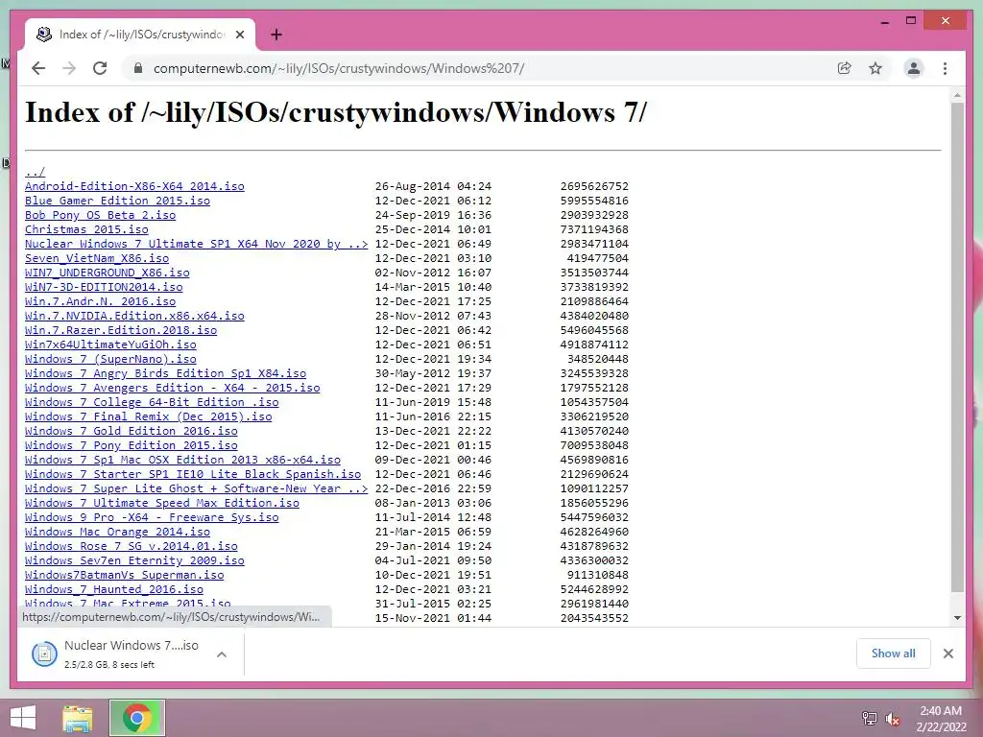Download Windows 7 College 64-Bit Edition
The image size is (983, 737).
(x=152, y=402)
